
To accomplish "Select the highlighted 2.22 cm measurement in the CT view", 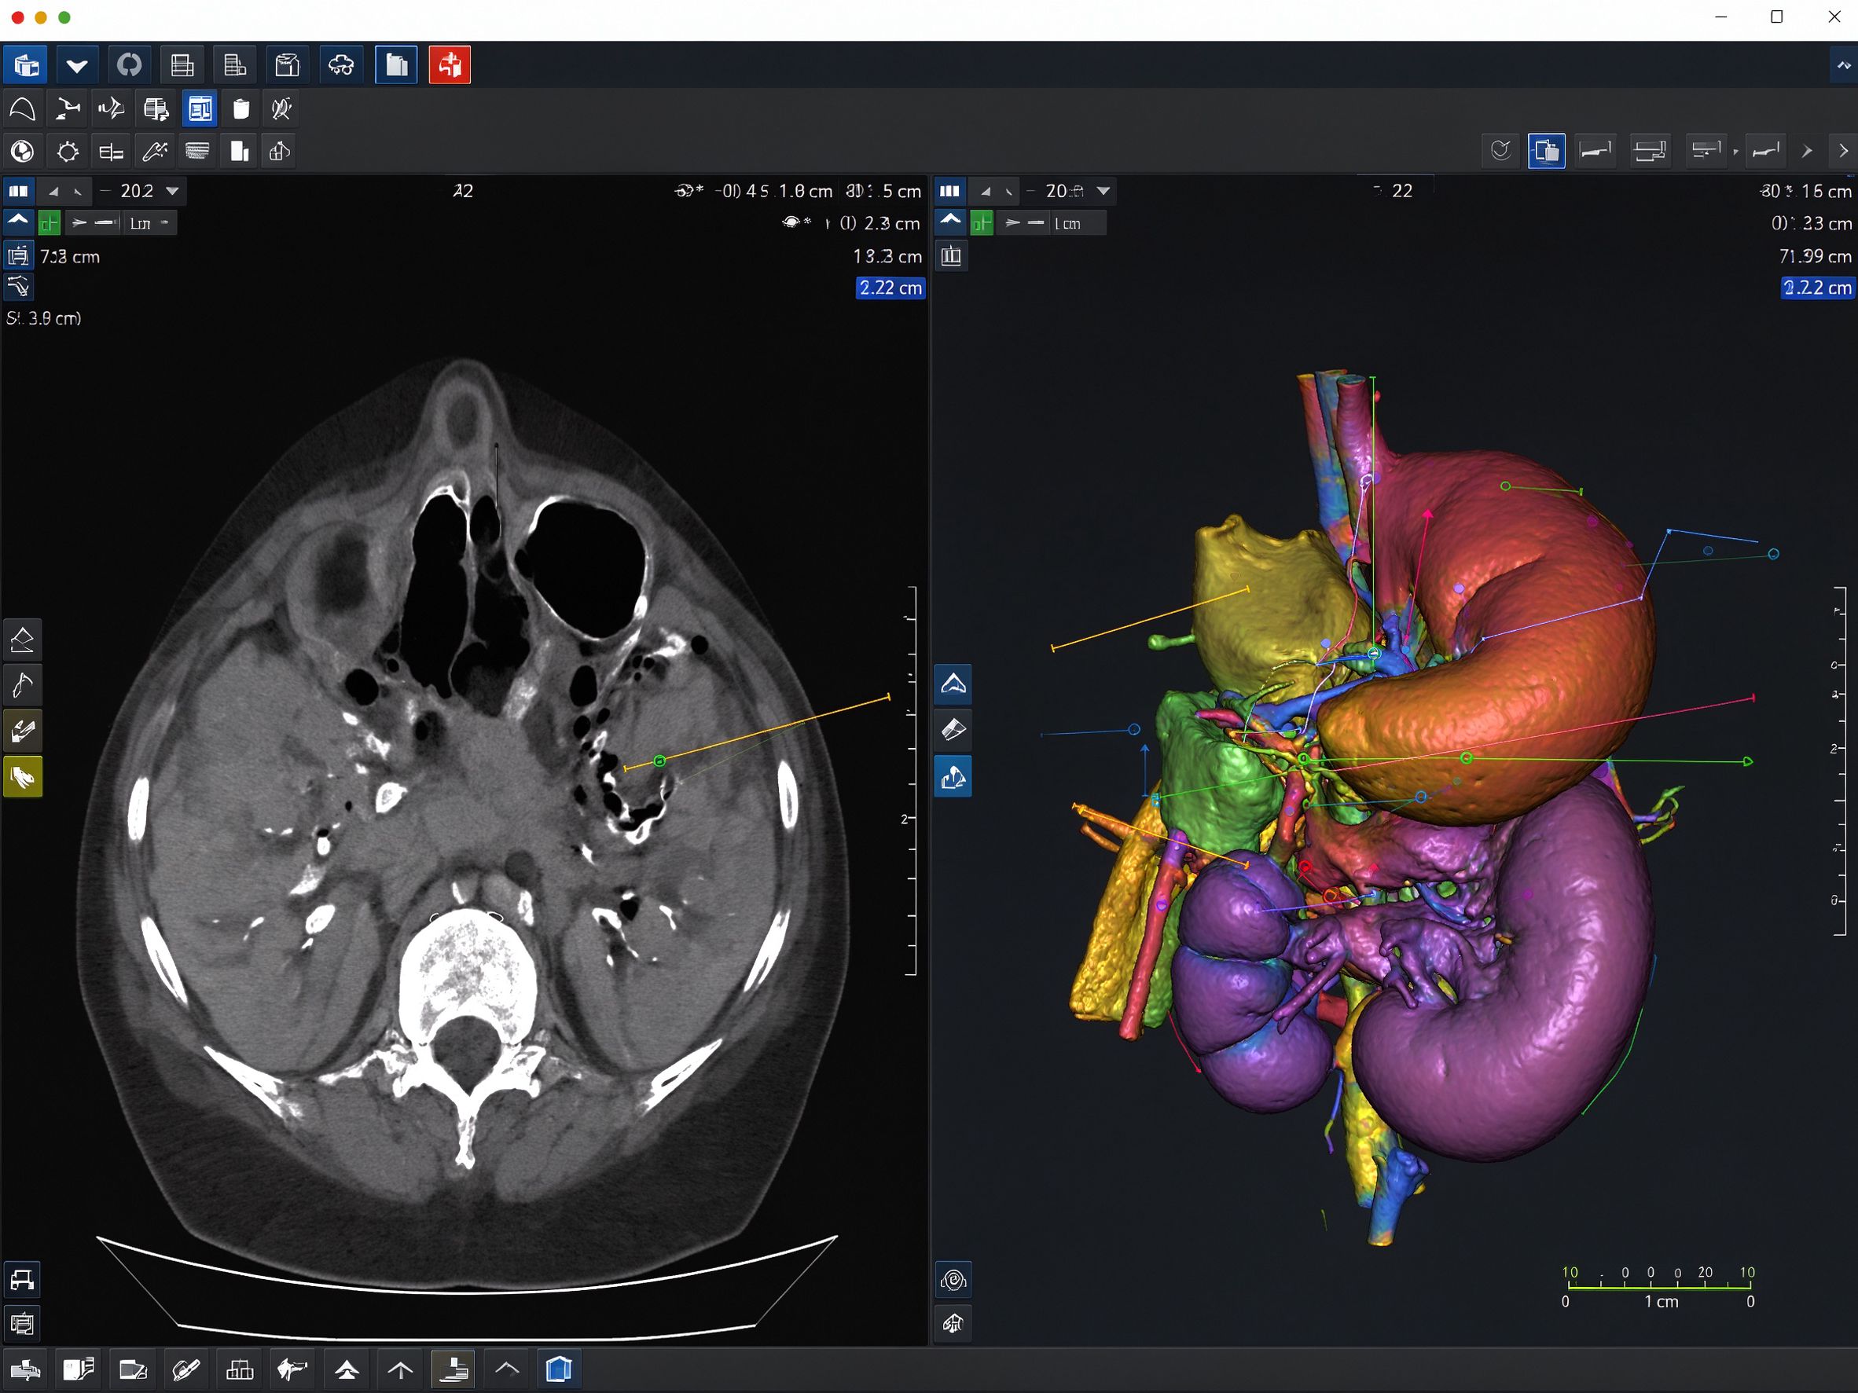I will click(890, 288).
